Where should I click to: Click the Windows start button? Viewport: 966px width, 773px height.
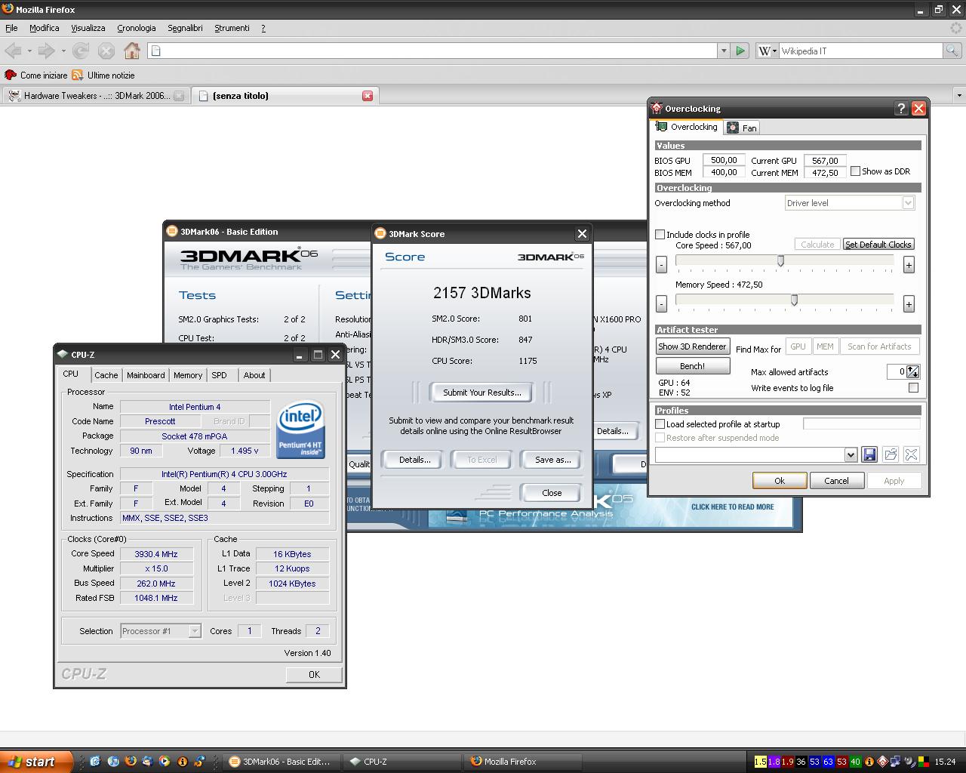click(36, 762)
